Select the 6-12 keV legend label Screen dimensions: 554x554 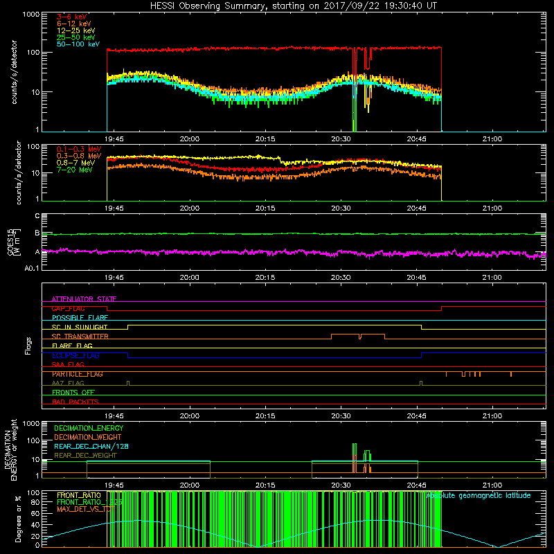(x=74, y=24)
